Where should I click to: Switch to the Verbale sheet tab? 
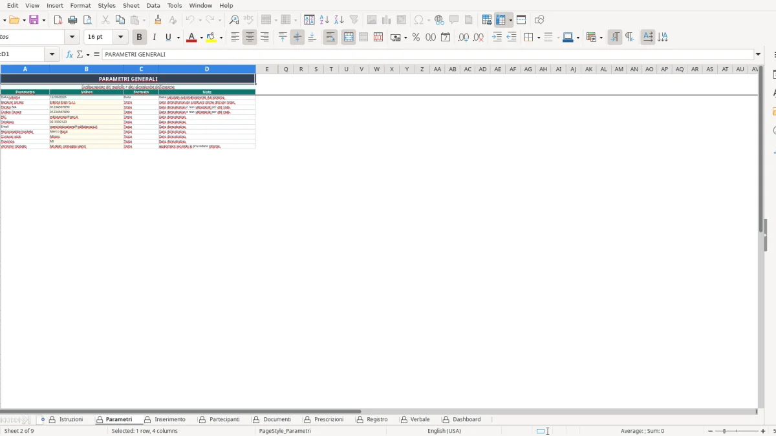pyautogui.click(x=420, y=419)
